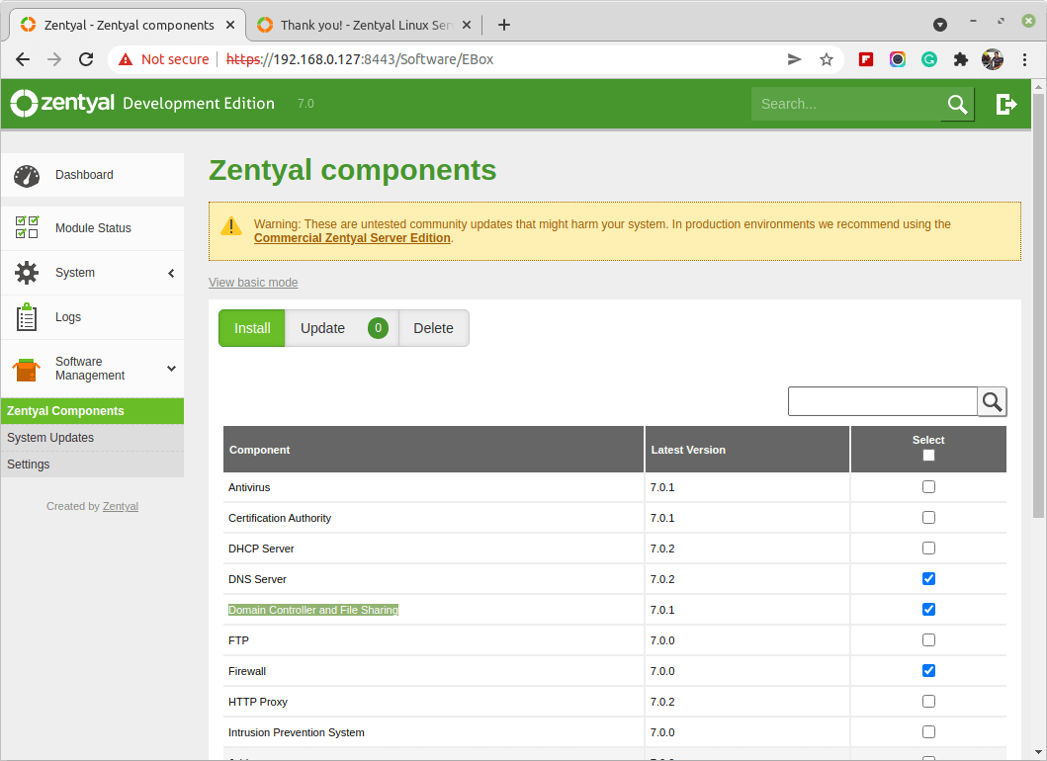The width and height of the screenshot is (1047, 761).
Task: Open the Logs clipboard icon
Action: pyautogui.click(x=27, y=317)
